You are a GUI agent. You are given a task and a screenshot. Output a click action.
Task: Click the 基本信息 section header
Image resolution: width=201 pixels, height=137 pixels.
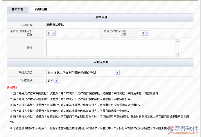pyautogui.click(x=100, y=17)
